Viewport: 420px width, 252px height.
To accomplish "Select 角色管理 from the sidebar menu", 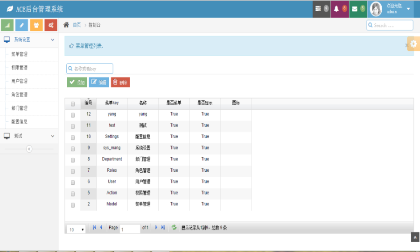I will pos(20,95).
